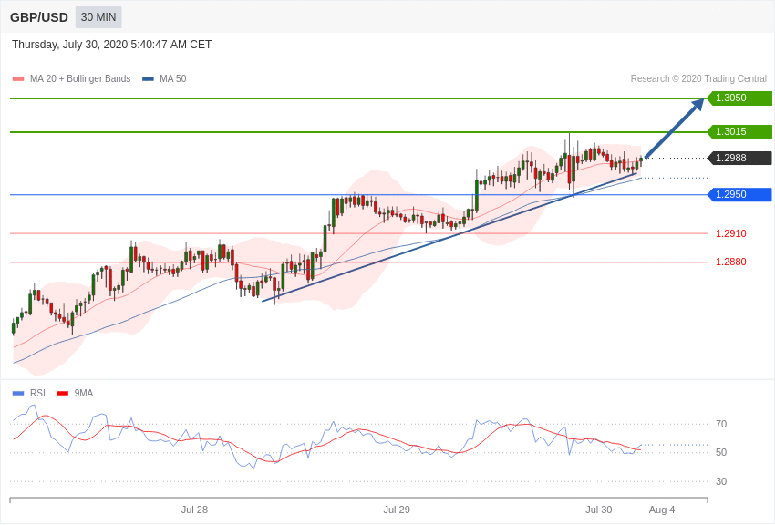Click the MA 50 legend label
The width and height of the screenshot is (775, 525).
pos(173,79)
